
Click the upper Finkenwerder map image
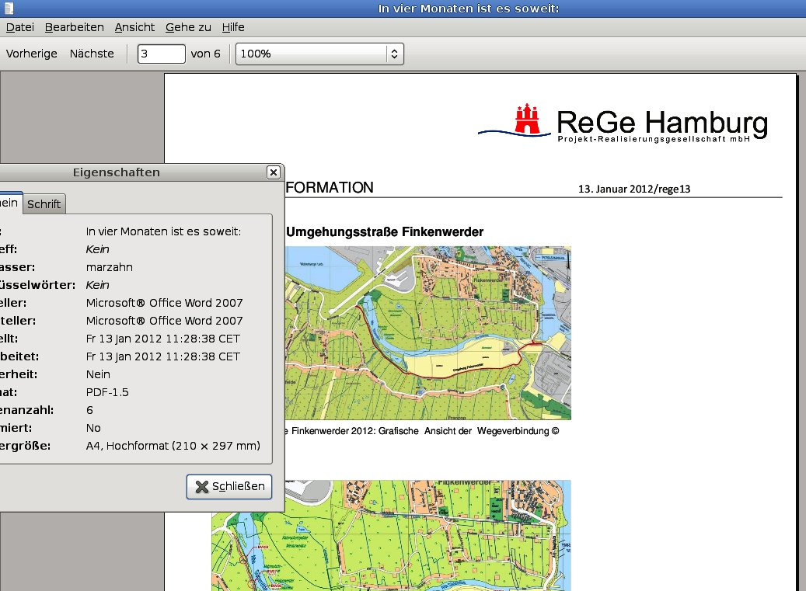[x=427, y=332]
